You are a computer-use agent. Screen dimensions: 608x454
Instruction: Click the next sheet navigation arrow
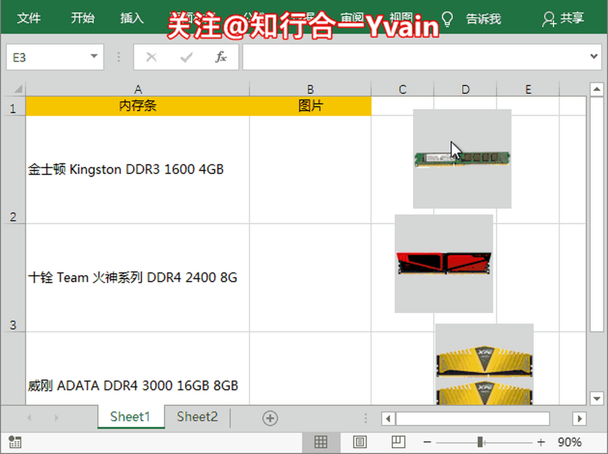tap(57, 418)
